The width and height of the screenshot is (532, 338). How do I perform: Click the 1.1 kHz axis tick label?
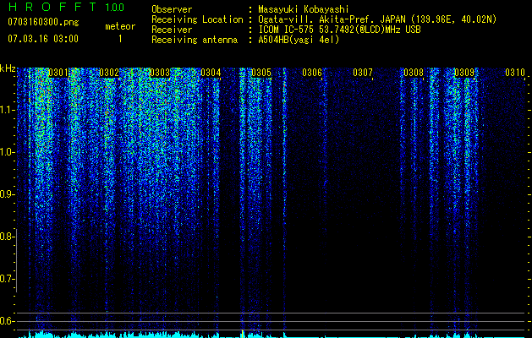click(7, 110)
